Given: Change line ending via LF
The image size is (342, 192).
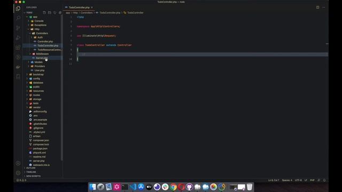Looking at the screenshot, I should pos(306,180).
